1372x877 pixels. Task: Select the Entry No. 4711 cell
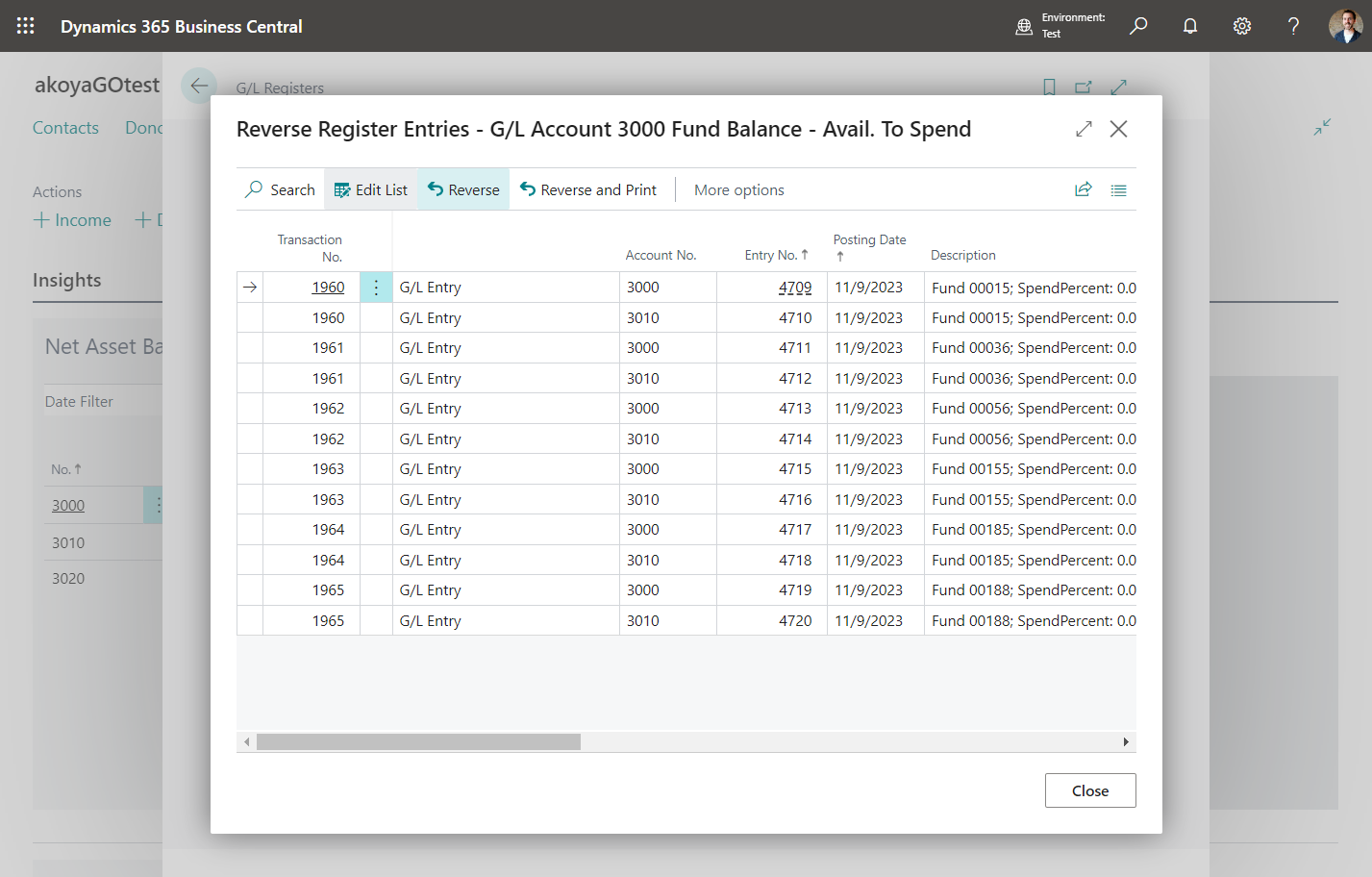pos(772,348)
